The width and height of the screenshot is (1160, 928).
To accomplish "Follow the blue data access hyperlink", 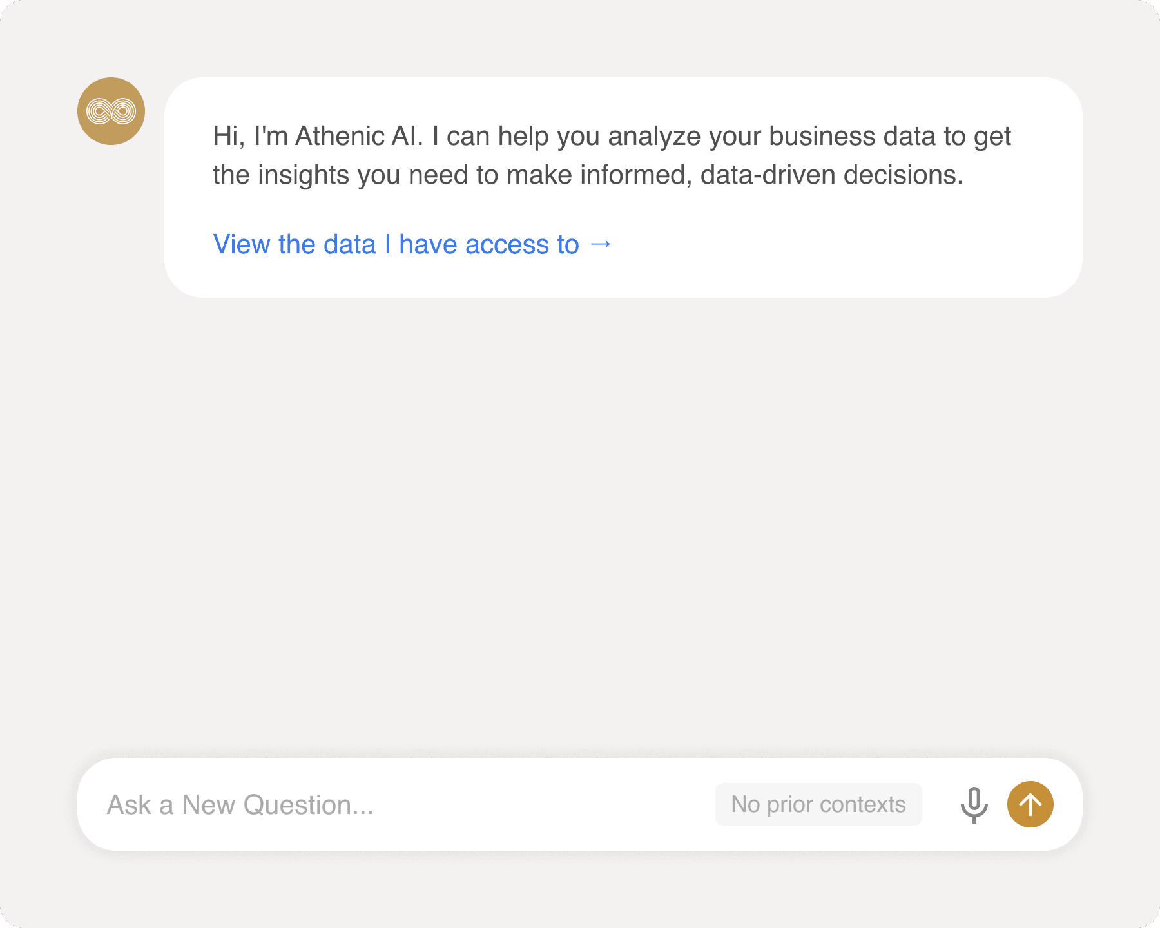I will 412,245.
